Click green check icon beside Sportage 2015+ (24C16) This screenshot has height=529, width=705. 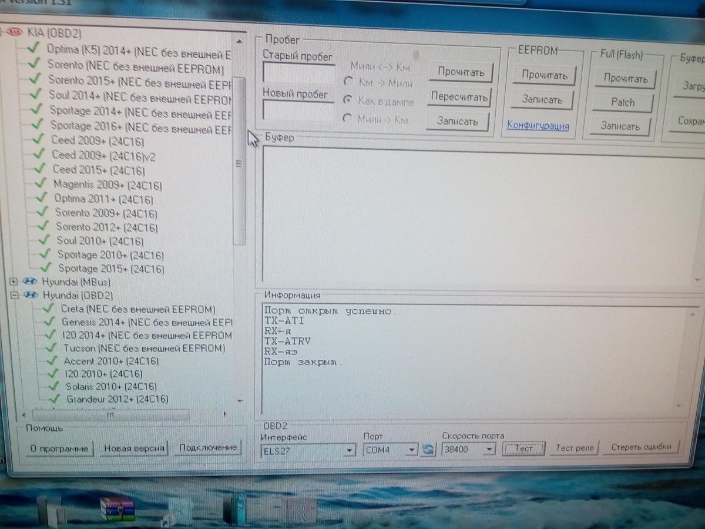click(x=46, y=268)
